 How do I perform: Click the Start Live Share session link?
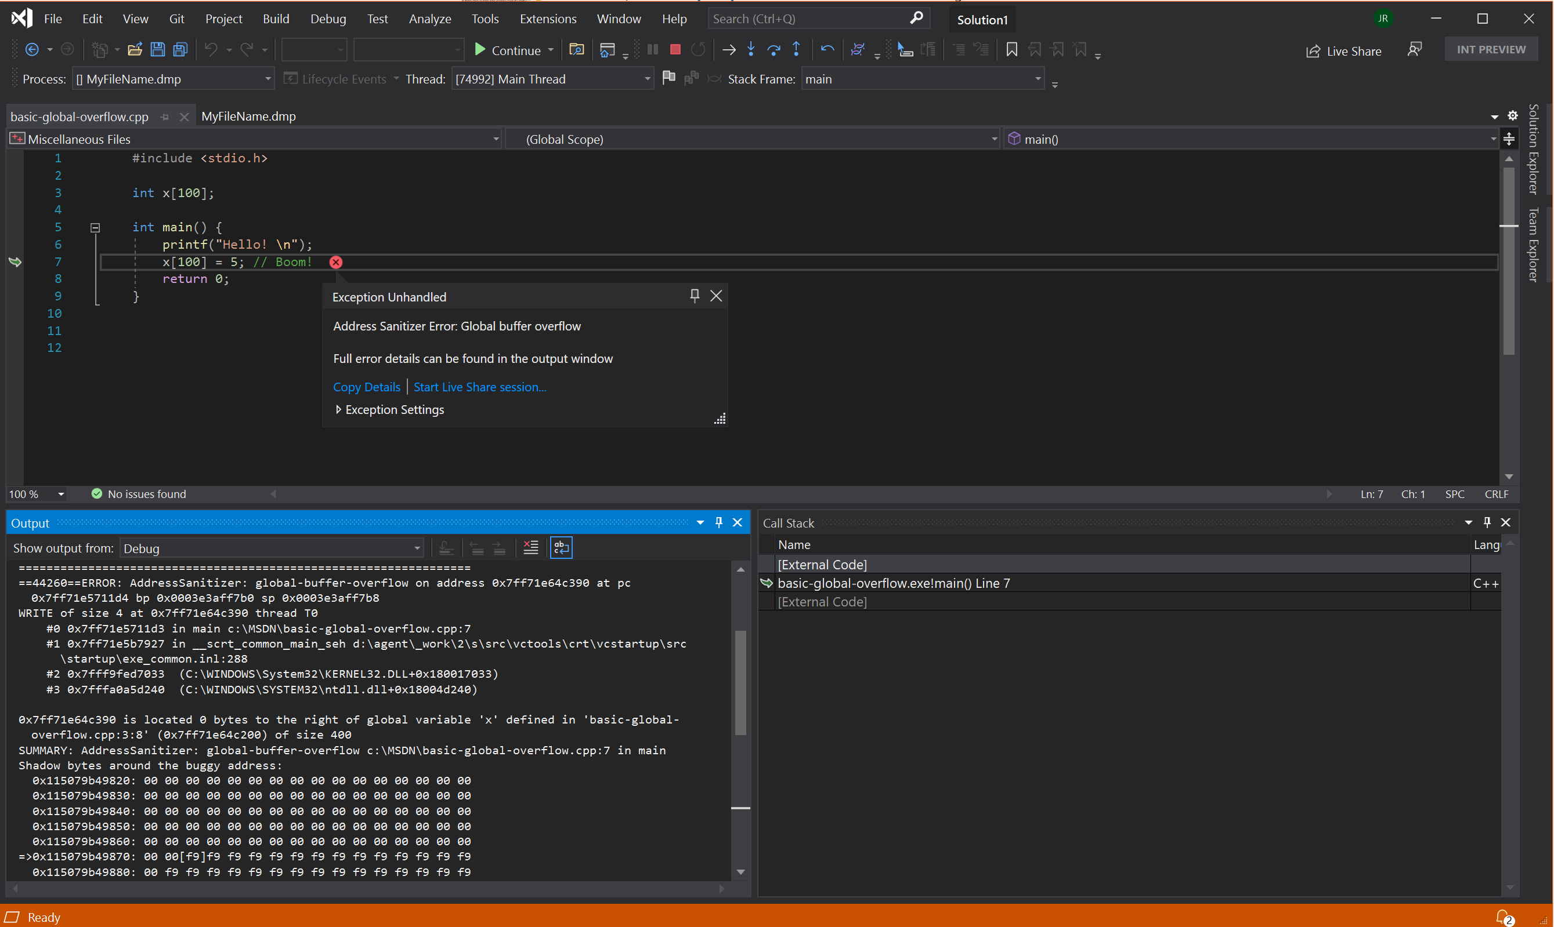480,386
